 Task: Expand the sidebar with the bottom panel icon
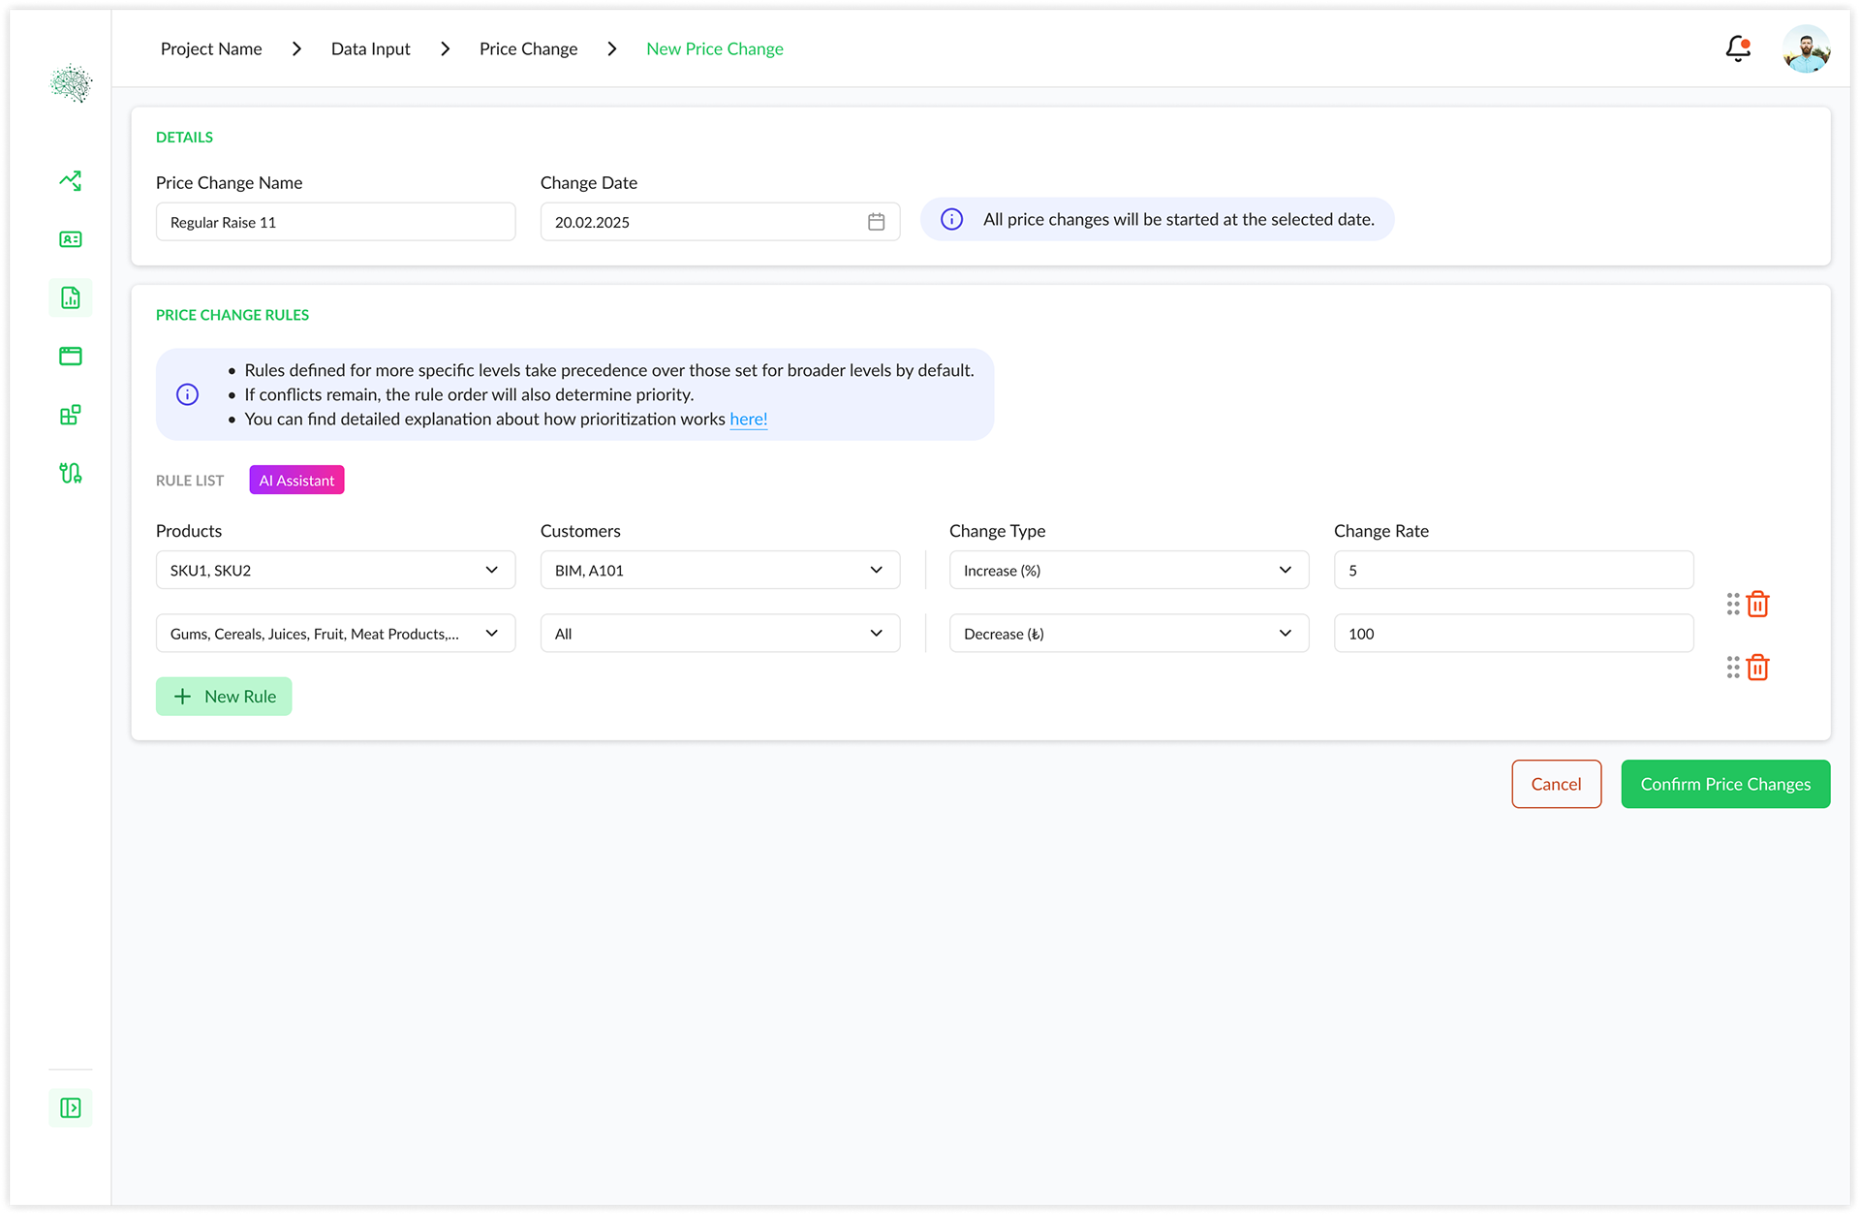pyautogui.click(x=70, y=1107)
